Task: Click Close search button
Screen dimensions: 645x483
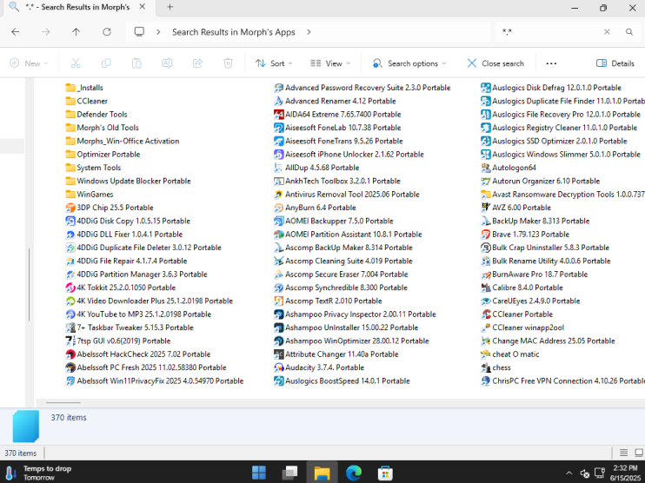Action: pos(495,63)
